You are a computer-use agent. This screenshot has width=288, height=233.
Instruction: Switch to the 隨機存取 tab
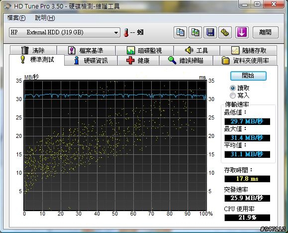coord(249,50)
